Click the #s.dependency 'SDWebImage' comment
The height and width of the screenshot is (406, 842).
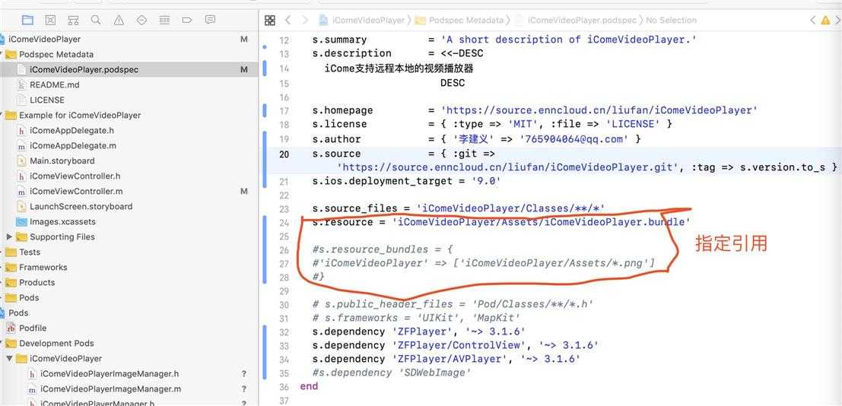[x=392, y=373]
